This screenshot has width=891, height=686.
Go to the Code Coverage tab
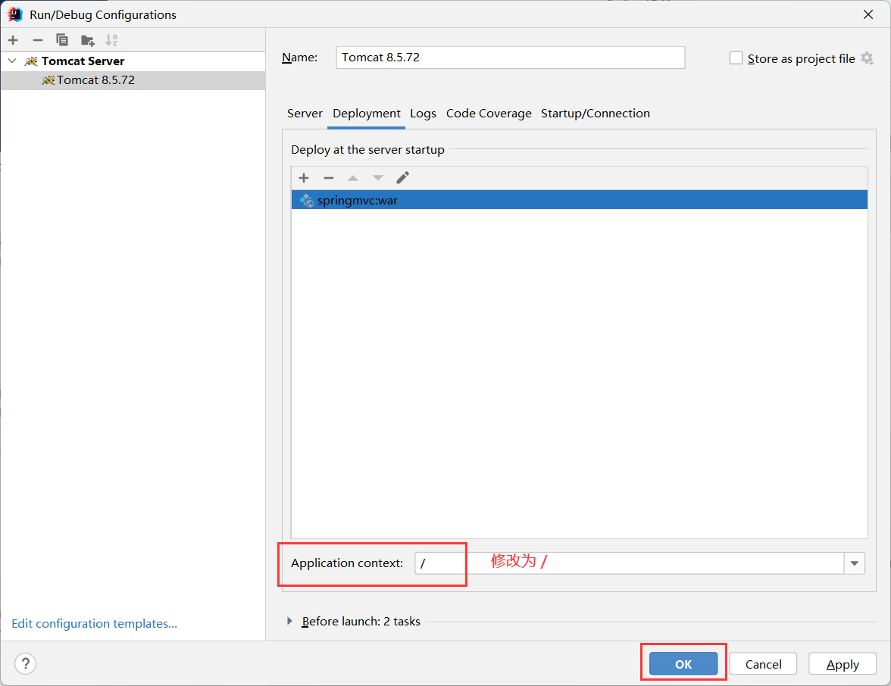(489, 114)
